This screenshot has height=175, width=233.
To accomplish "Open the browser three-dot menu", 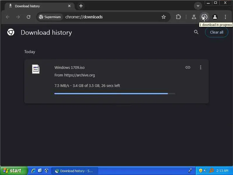I will click(225, 17).
